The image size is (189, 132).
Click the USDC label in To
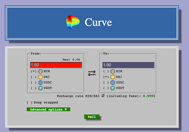click(x=120, y=82)
